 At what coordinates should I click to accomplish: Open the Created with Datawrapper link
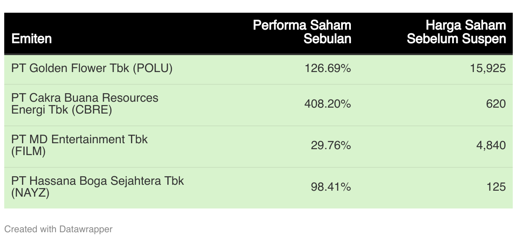[58, 229]
